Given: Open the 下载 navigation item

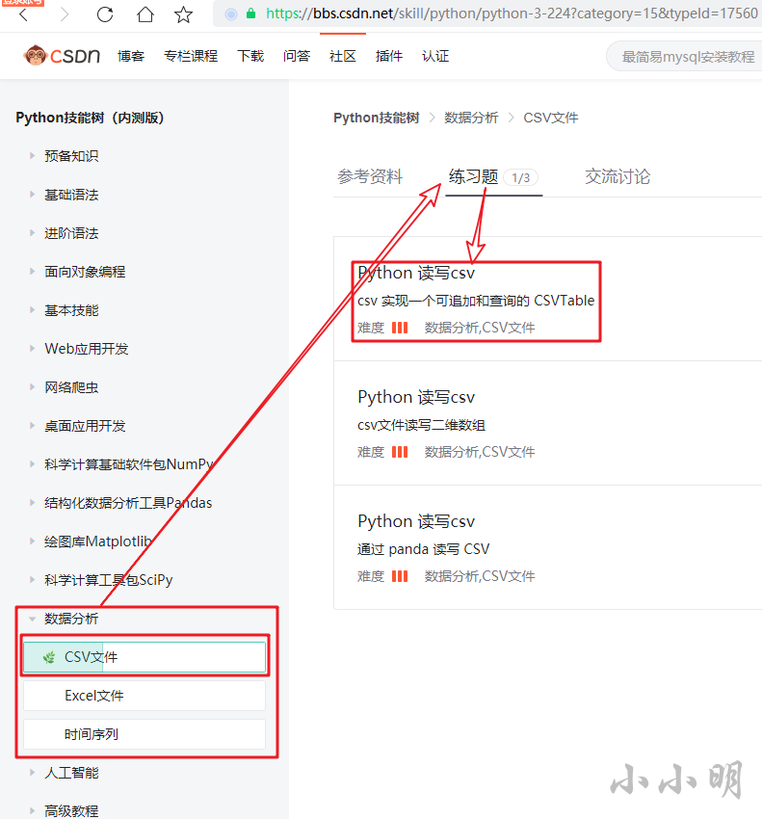Looking at the screenshot, I should (x=250, y=56).
